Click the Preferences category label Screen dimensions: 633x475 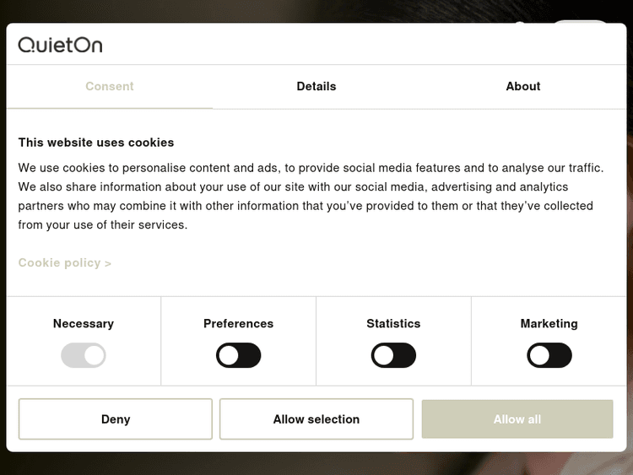(239, 323)
